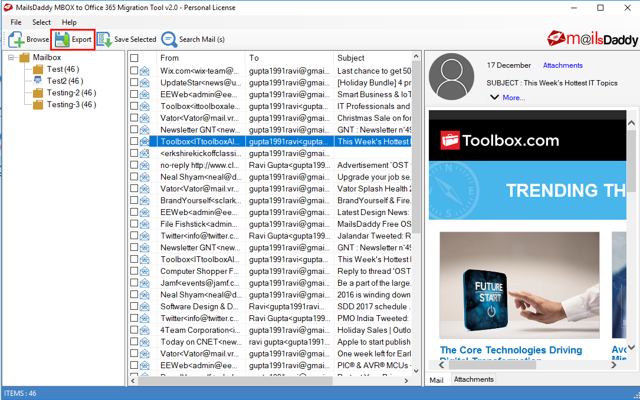Click the email list horizontal scrollbar thumb
The width and height of the screenshot is (640, 400).
click(x=235, y=381)
